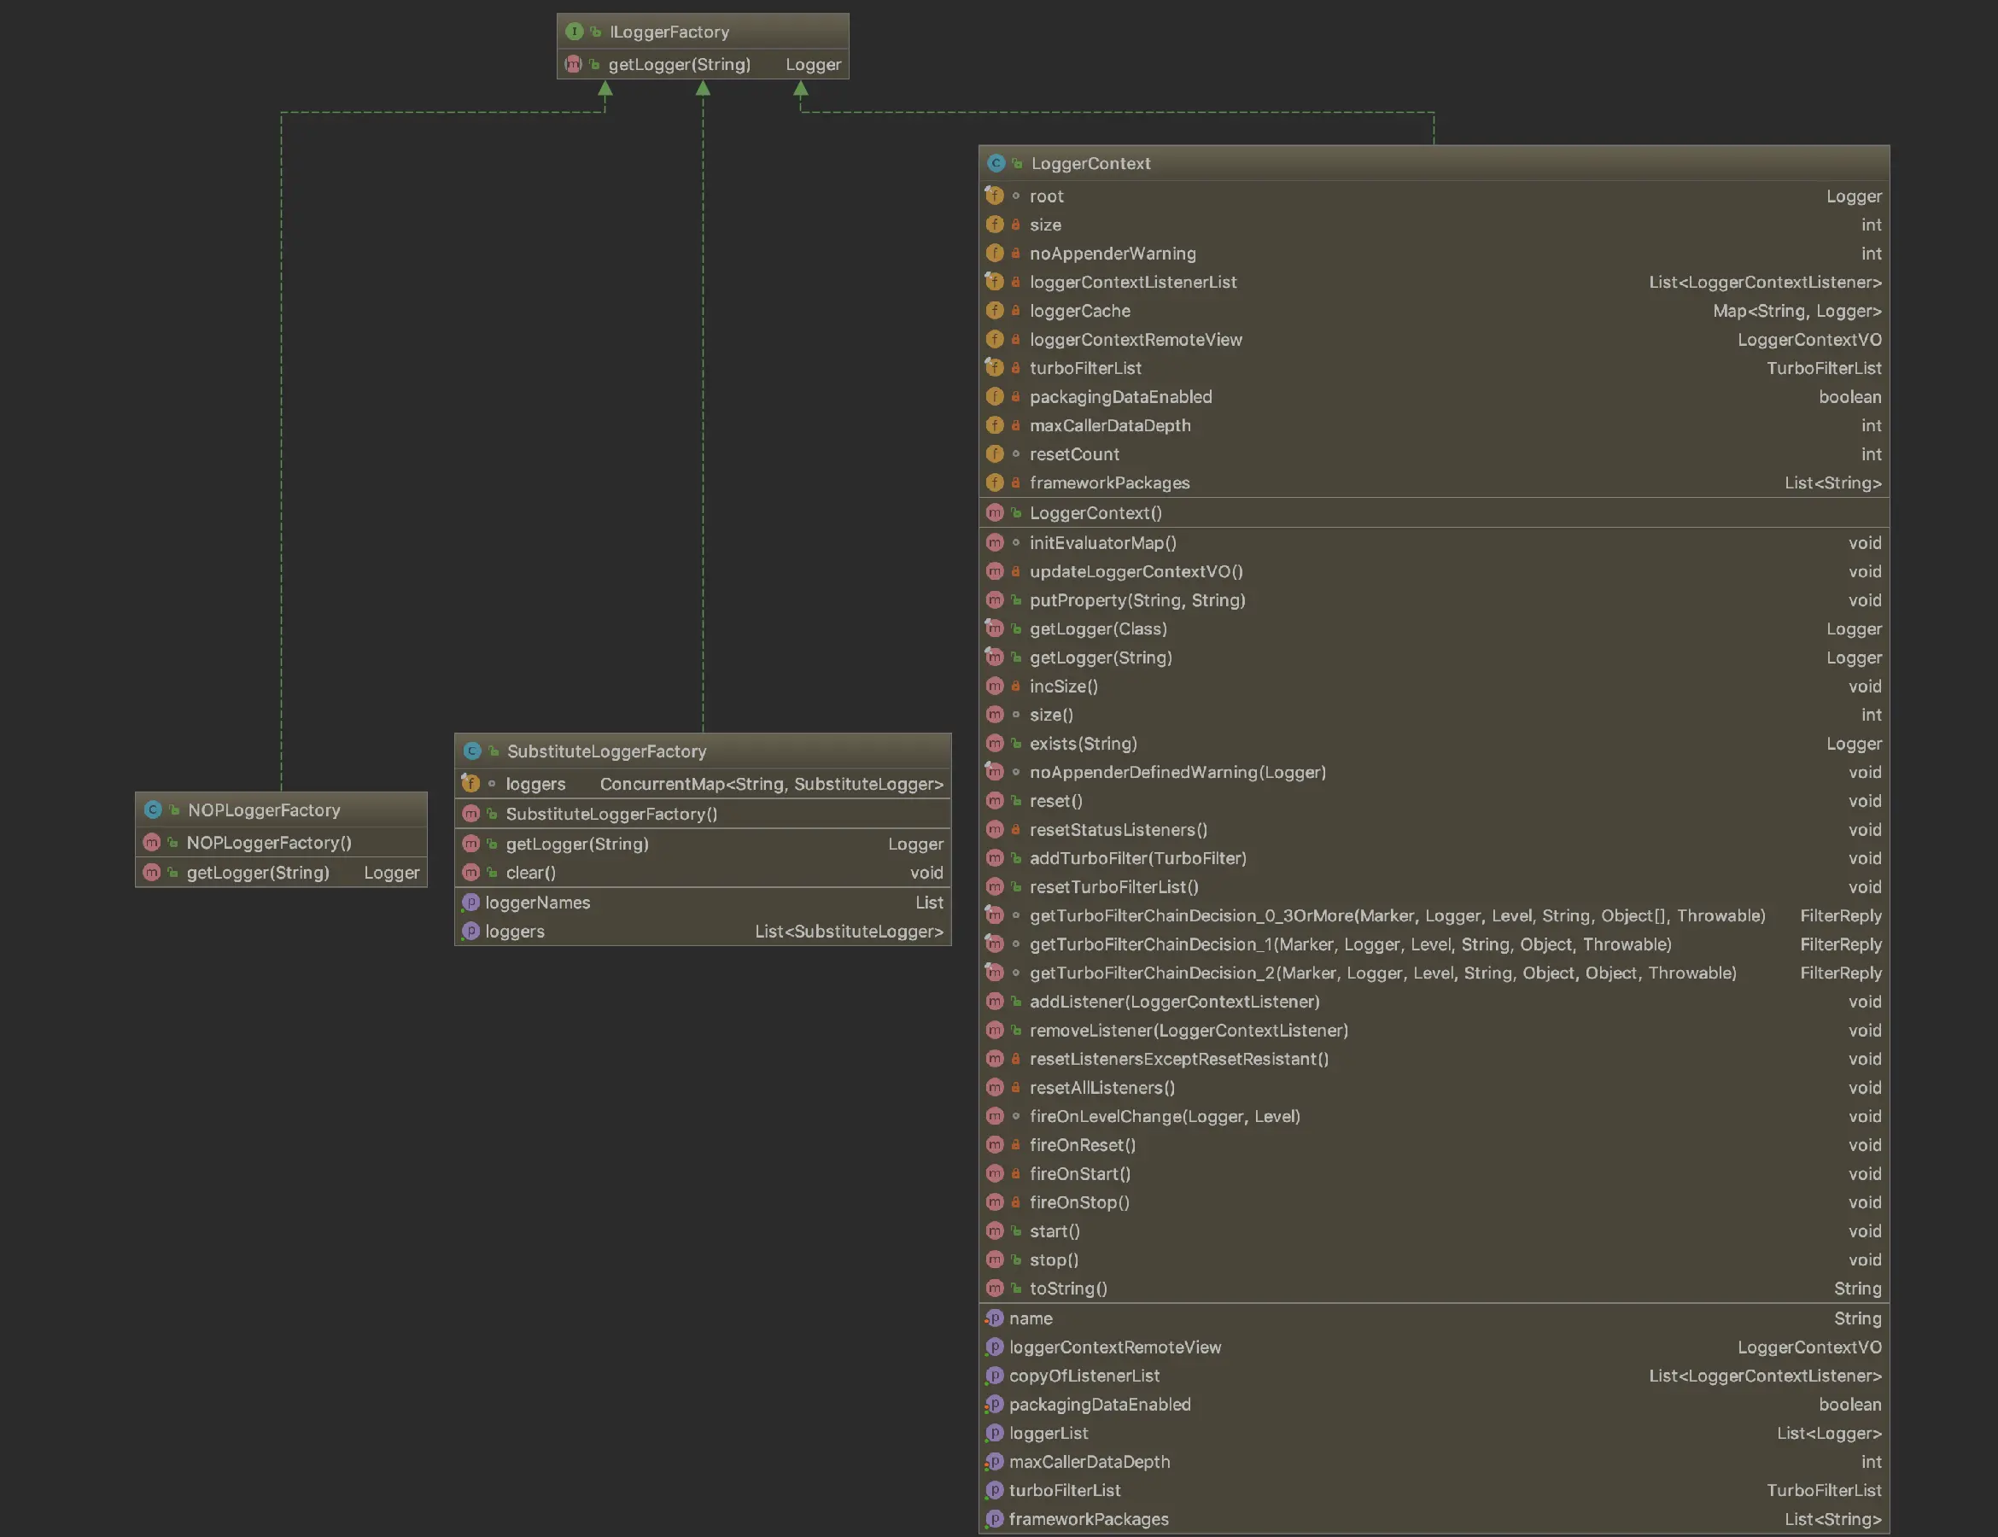Click the ILoggerFactory interface icon
Image resolution: width=1998 pixels, height=1537 pixels.
pos(574,31)
